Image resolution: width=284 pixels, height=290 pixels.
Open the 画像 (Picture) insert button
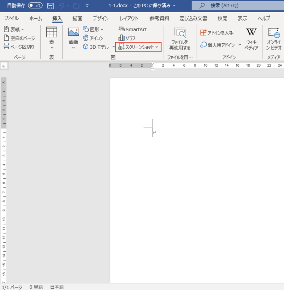pyautogui.click(x=74, y=38)
